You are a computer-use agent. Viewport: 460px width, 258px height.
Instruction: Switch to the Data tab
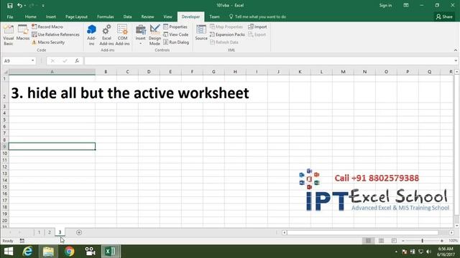127,16
